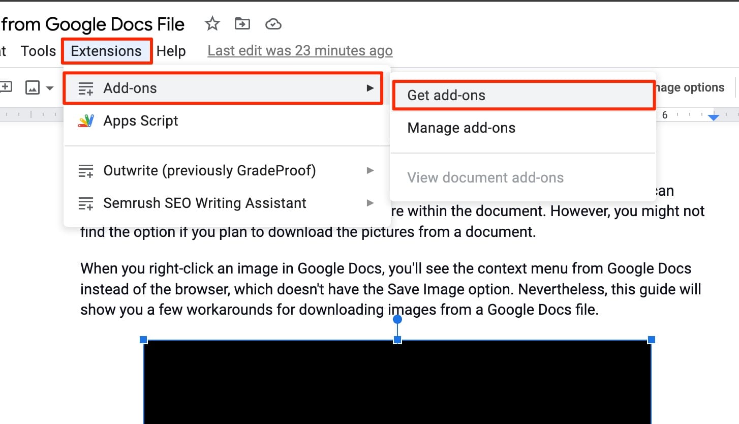Click the Insert image toolbar icon

33,88
